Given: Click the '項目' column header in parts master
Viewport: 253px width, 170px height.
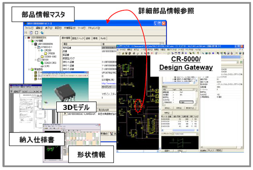Looking at the screenshot, I should tap(82, 44).
